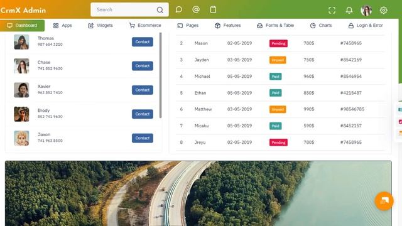Click Contact button for Jaxon

[x=143, y=138]
